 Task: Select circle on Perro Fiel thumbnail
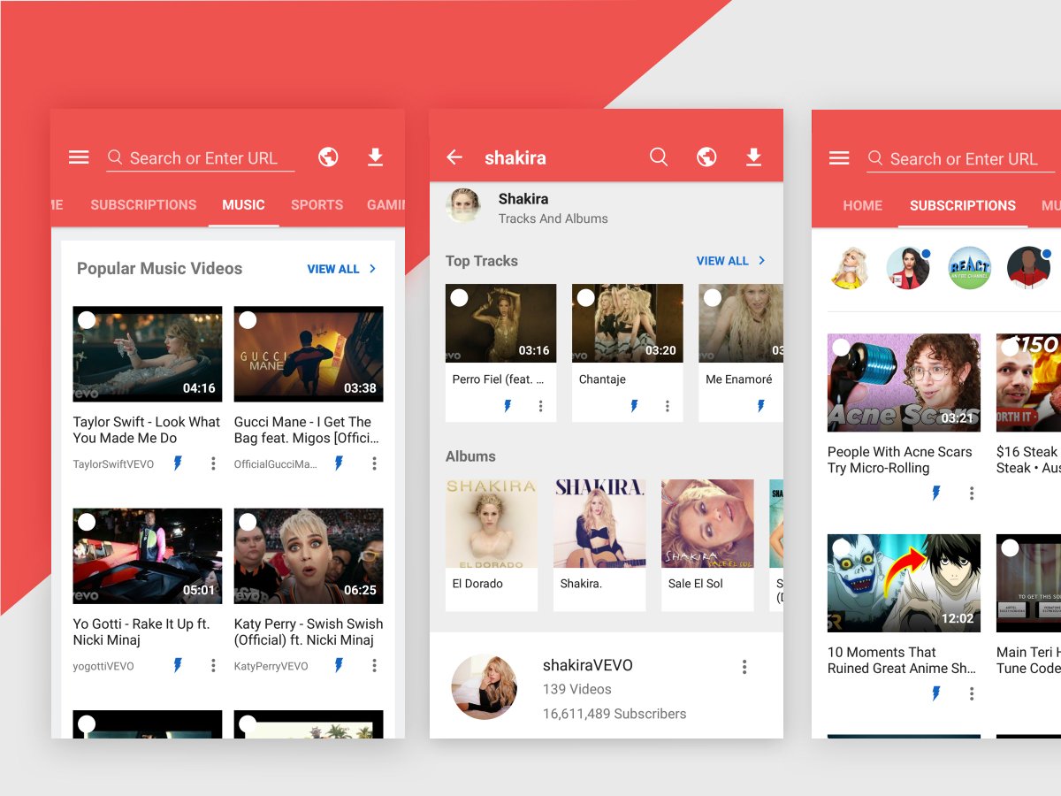[459, 298]
